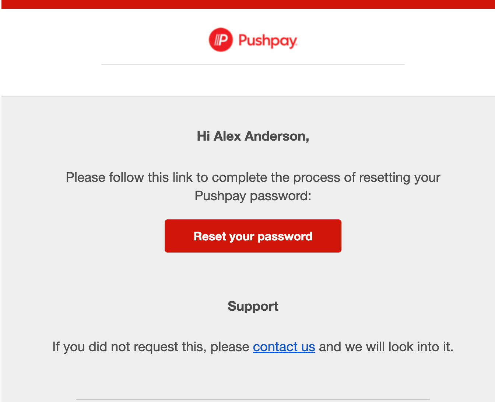Begin password reset via the red button

[253, 236]
